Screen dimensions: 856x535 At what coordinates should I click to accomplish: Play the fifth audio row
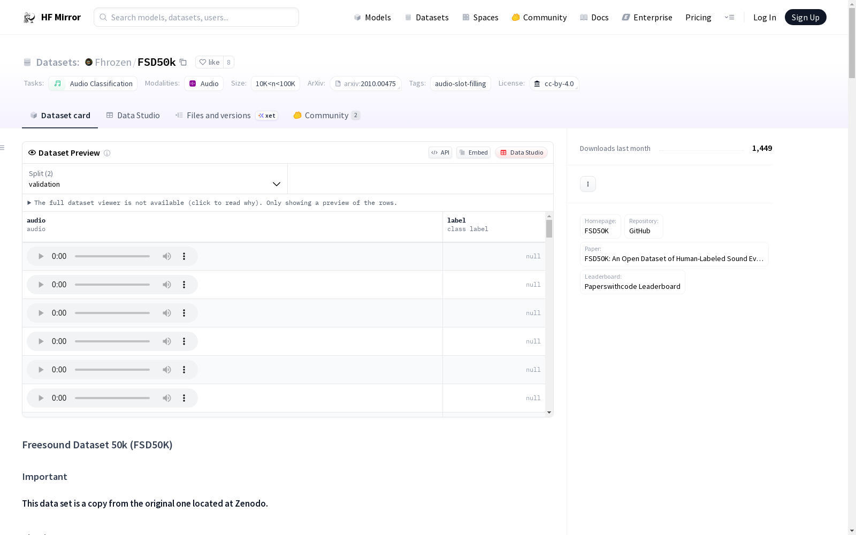[x=41, y=370]
